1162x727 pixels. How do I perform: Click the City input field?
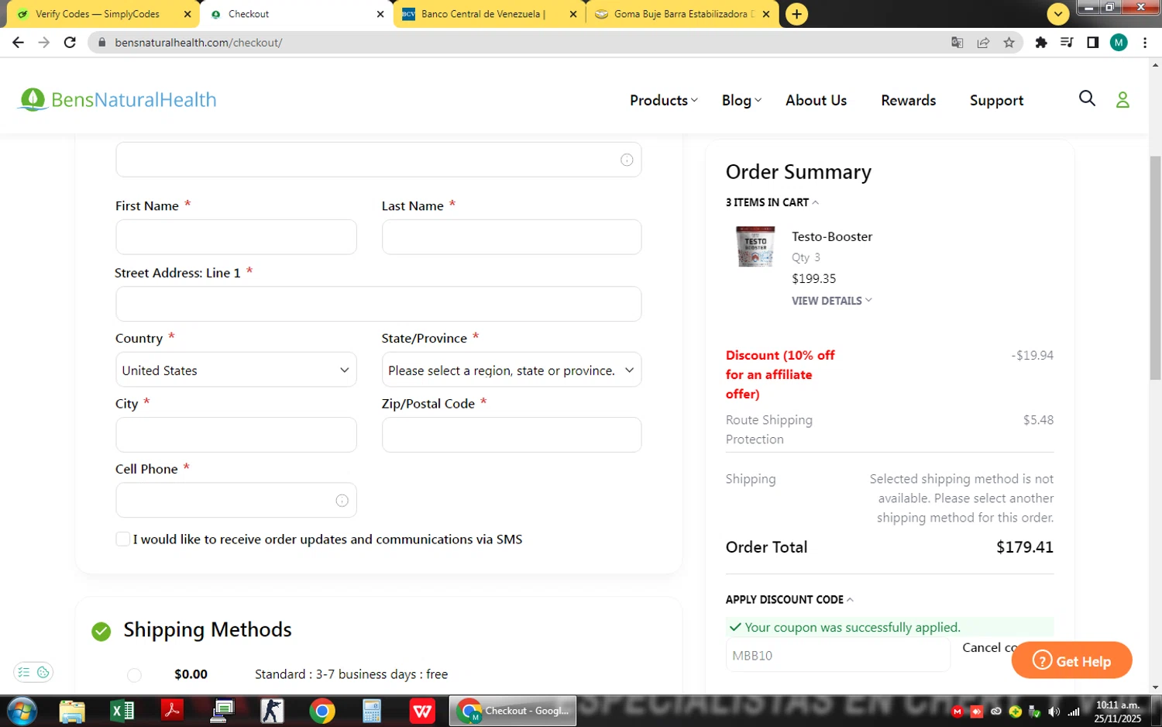(x=236, y=435)
